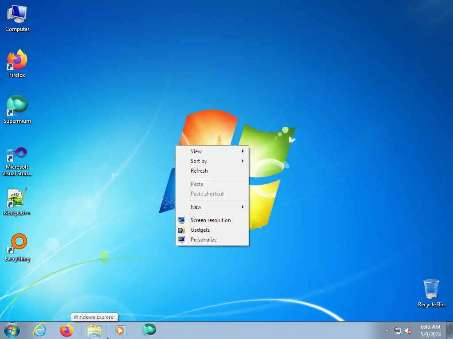Select the Computer desktop icon
The width and height of the screenshot is (453, 339).
pos(17,19)
